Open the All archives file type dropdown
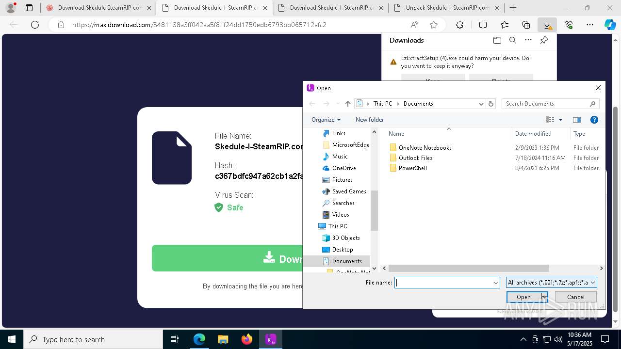621x349 pixels. tap(551, 283)
